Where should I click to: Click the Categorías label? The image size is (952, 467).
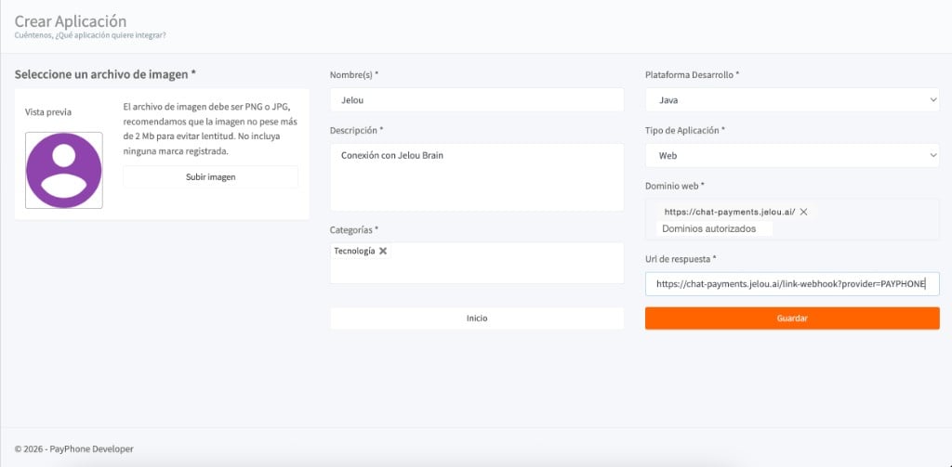click(x=354, y=230)
